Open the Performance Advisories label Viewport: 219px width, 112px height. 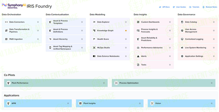tap(152, 48)
